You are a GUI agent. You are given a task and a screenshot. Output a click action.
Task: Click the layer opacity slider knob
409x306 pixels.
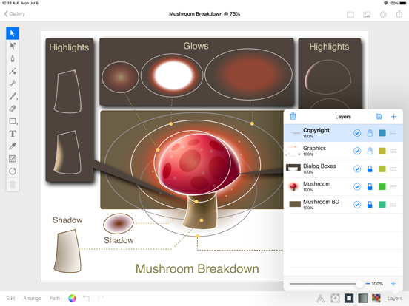tap(359, 284)
